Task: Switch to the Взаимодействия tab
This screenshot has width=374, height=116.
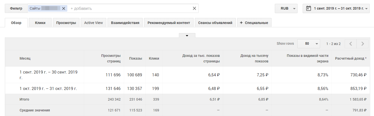Action: [x=125, y=23]
